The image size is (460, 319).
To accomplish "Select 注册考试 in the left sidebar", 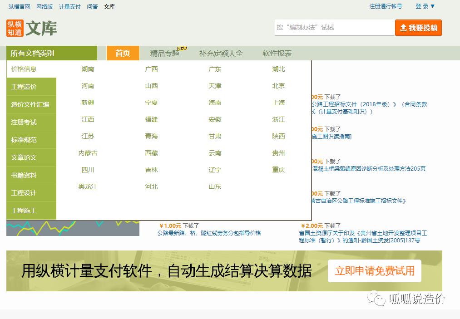I will coord(24,122).
